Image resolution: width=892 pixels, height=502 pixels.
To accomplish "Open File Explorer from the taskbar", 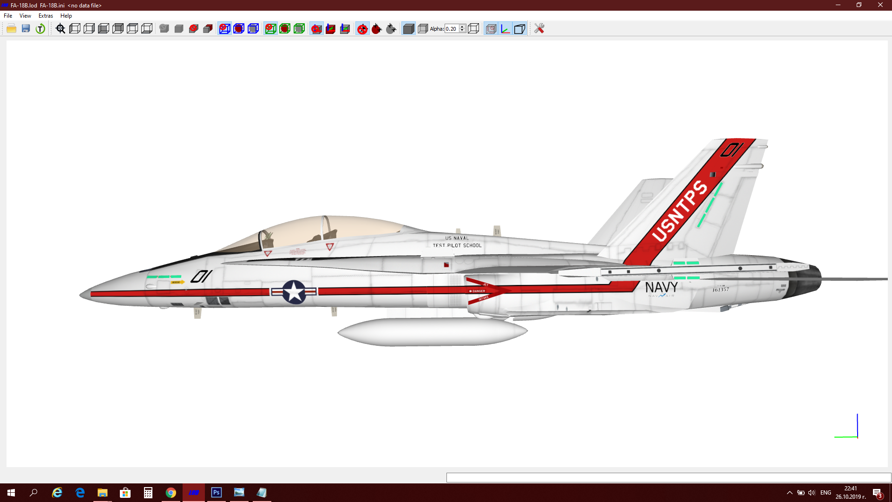I will 102,493.
